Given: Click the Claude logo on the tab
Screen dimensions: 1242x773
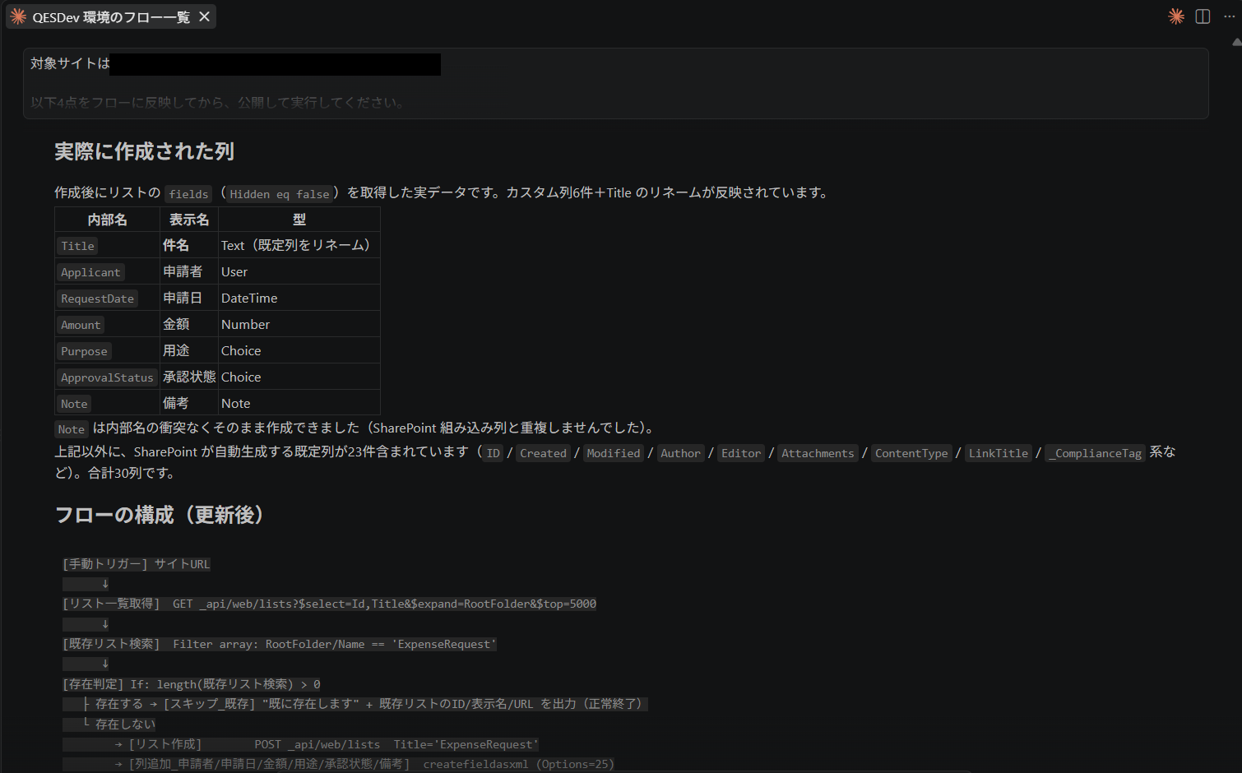Looking at the screenshot, I should point(18,16).
